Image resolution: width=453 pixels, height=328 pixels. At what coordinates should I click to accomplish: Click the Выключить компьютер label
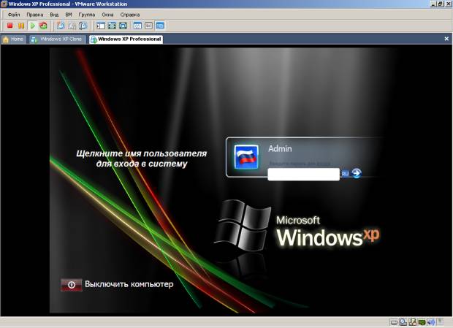click(129, 284)
